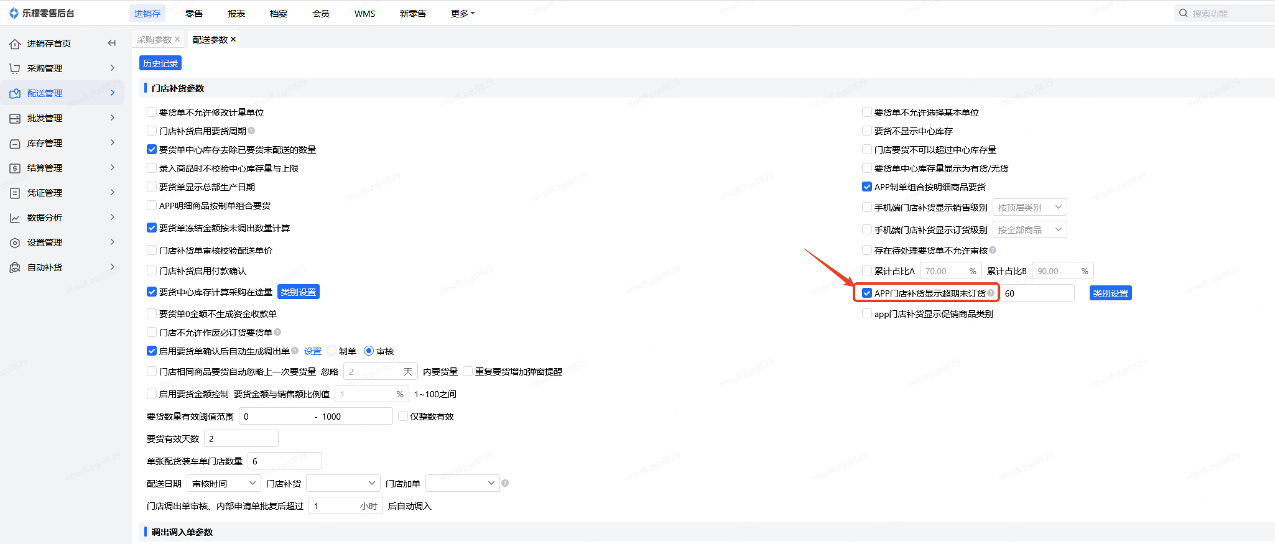The image size is (1275, 544).
Task: Click the 进销存首页 home icon
Action: pos(15,44)
